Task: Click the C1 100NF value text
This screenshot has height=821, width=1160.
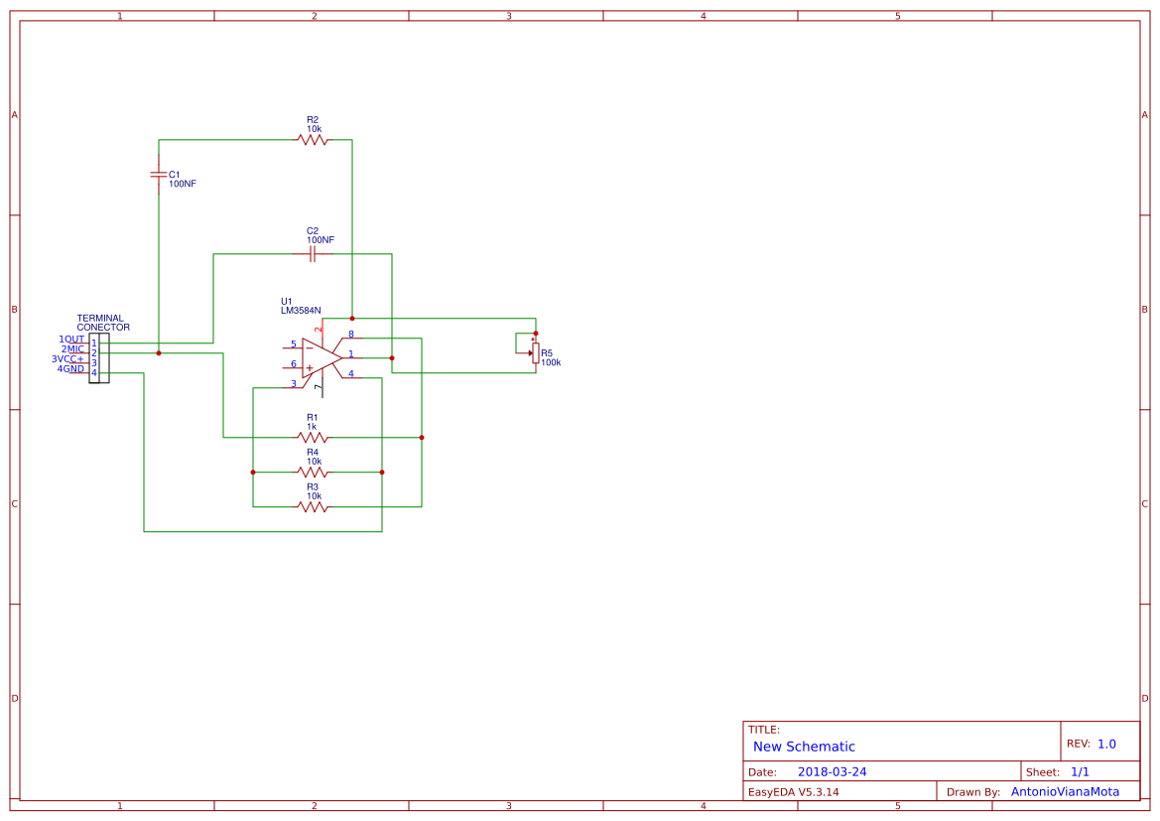Action: coord(183,184)
